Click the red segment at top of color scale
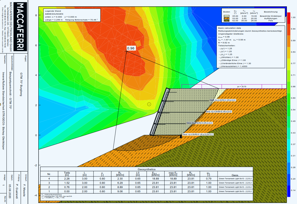Viewport: 297px width, 204px height. tap(289, 18)
